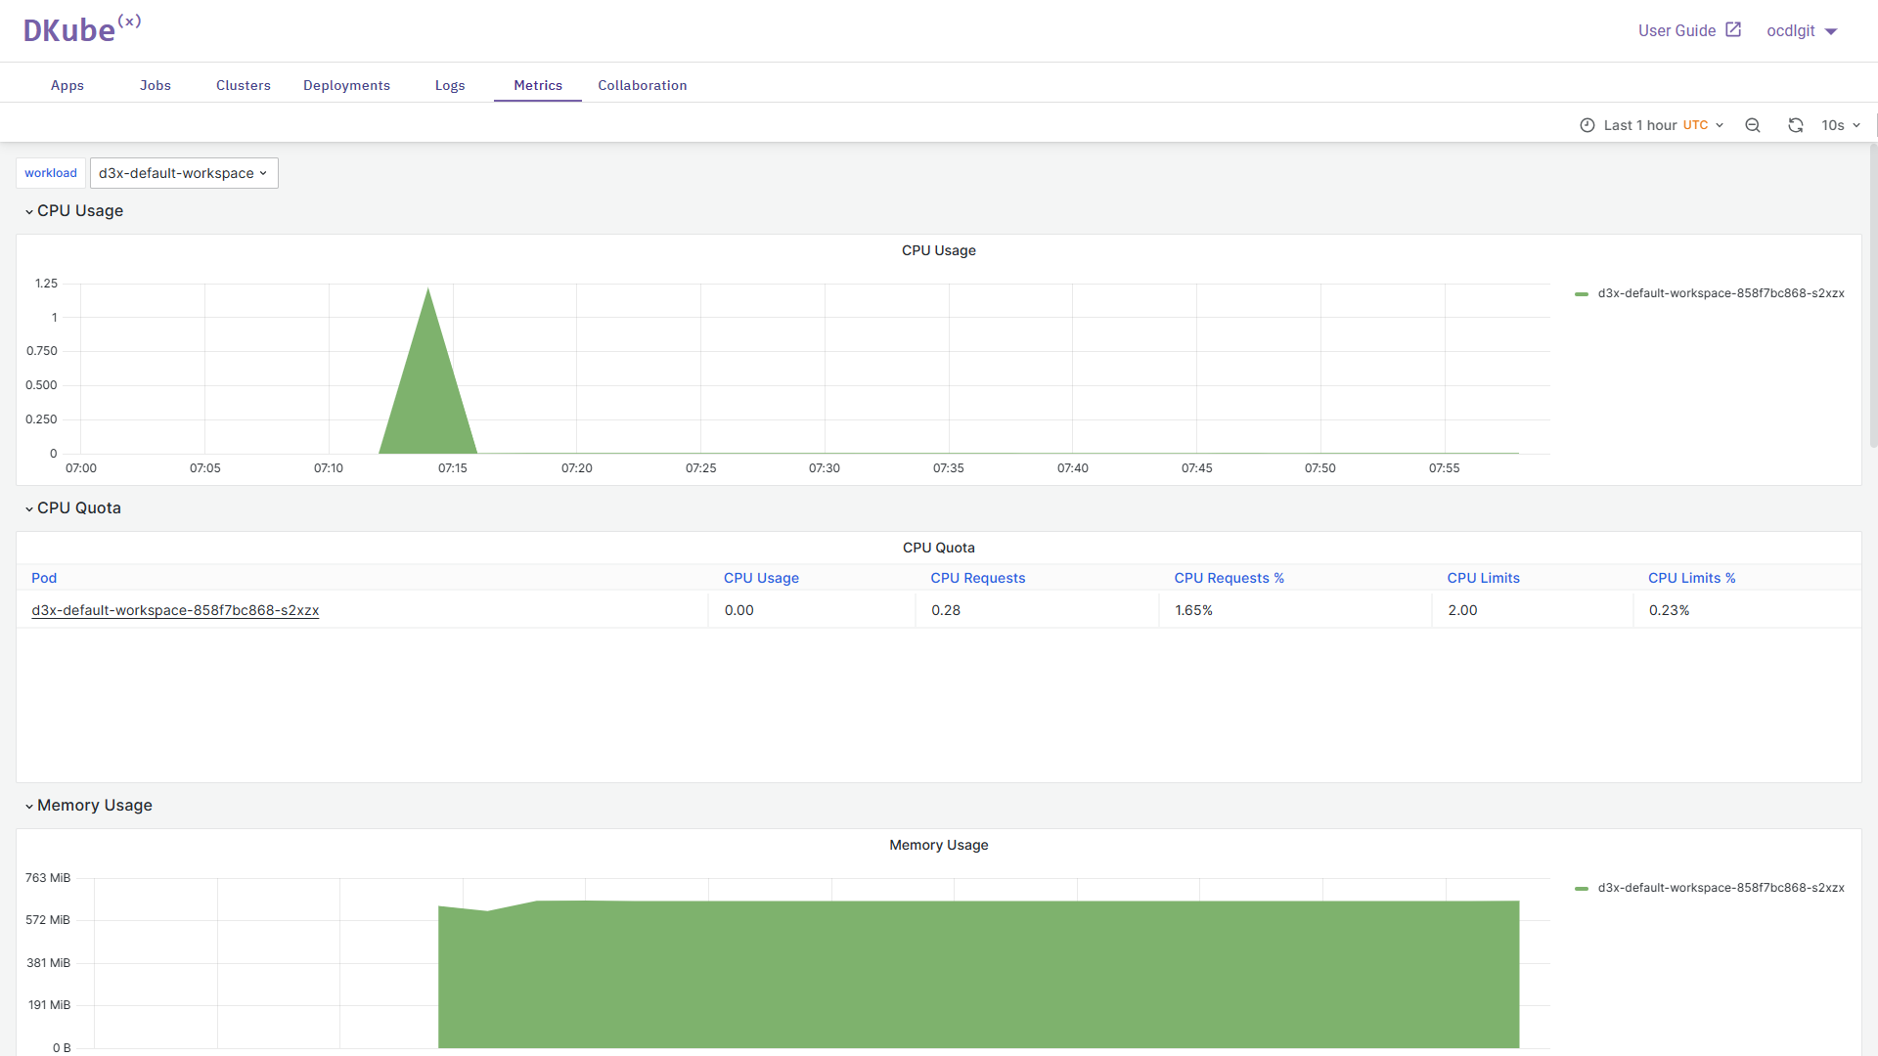1878x1056 pixels.
Task: Toggle Memory Usage legend series entry
Action: point(1720,888)
